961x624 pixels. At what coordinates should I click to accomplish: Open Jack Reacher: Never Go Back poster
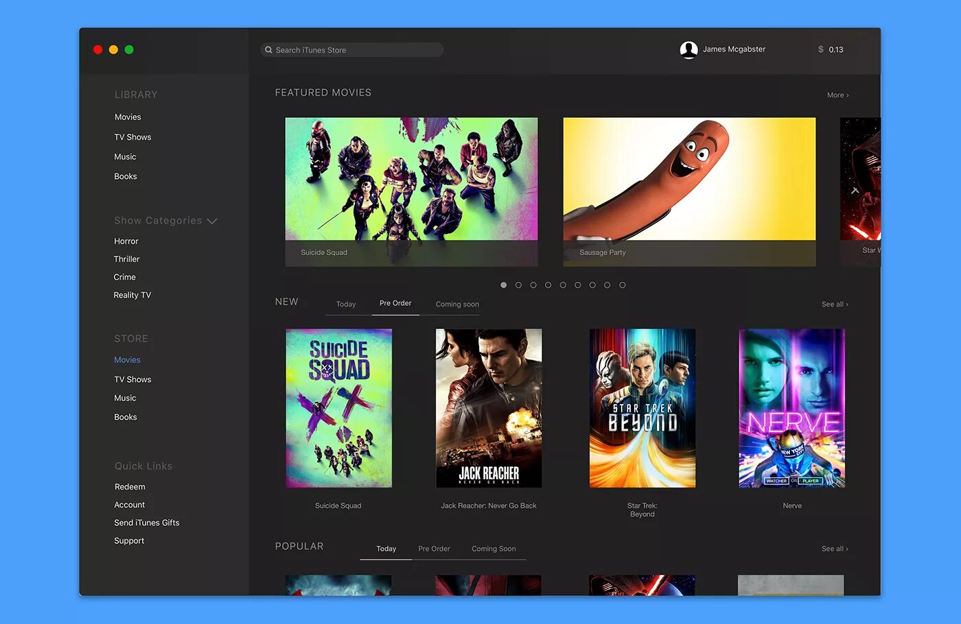[x=489, y=408]
